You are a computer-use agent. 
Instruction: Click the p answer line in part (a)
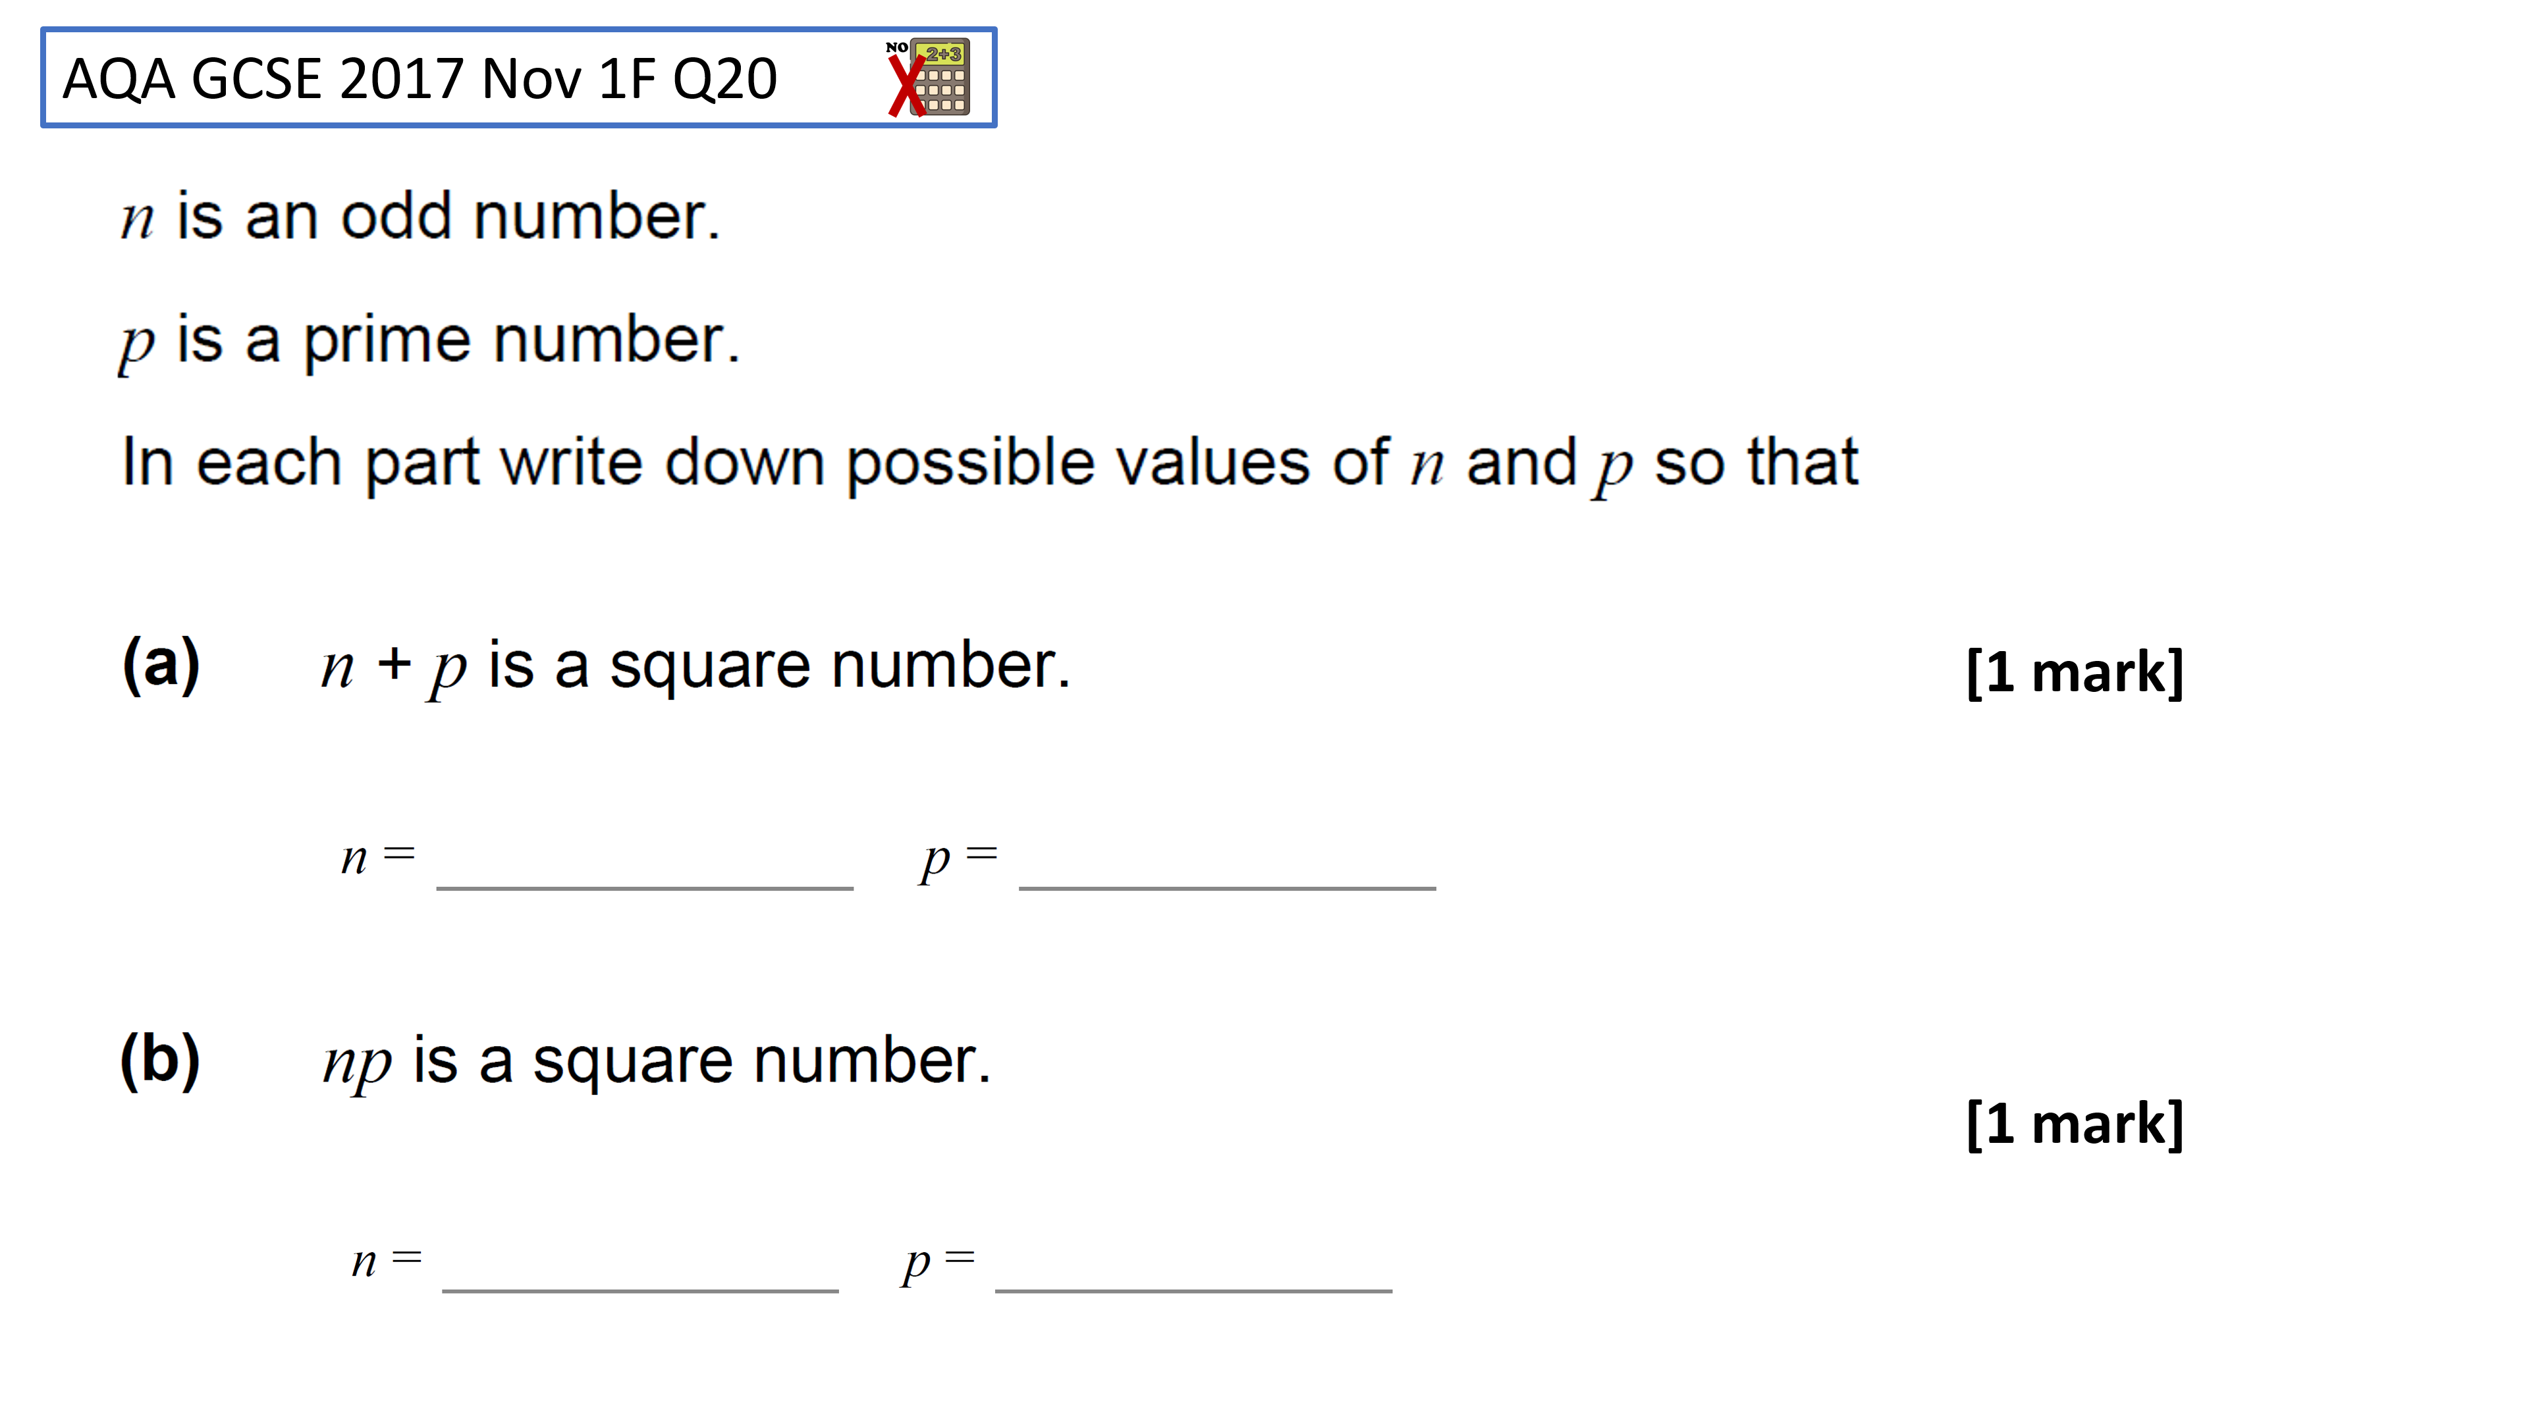[1227, 887]
